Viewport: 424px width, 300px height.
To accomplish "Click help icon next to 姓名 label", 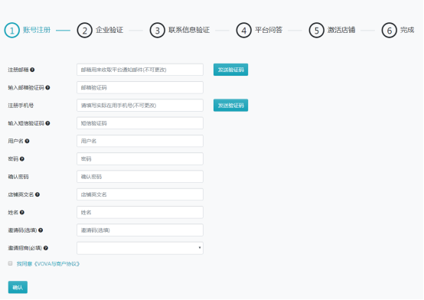I will point(22,212).
